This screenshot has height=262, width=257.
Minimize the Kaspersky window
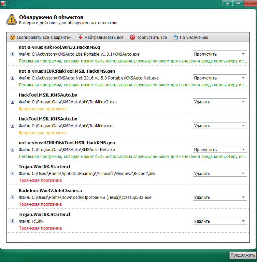(x=228, y=3)
